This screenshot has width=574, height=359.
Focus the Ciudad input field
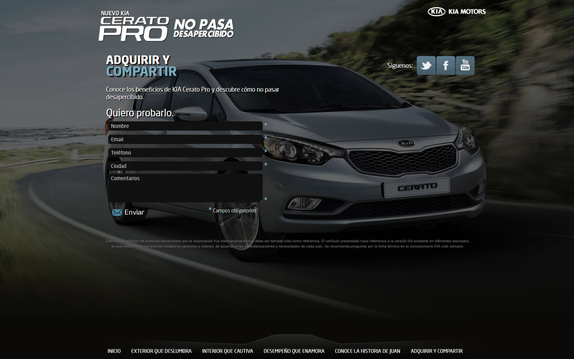pyautogui.click(x=185, y=166)
